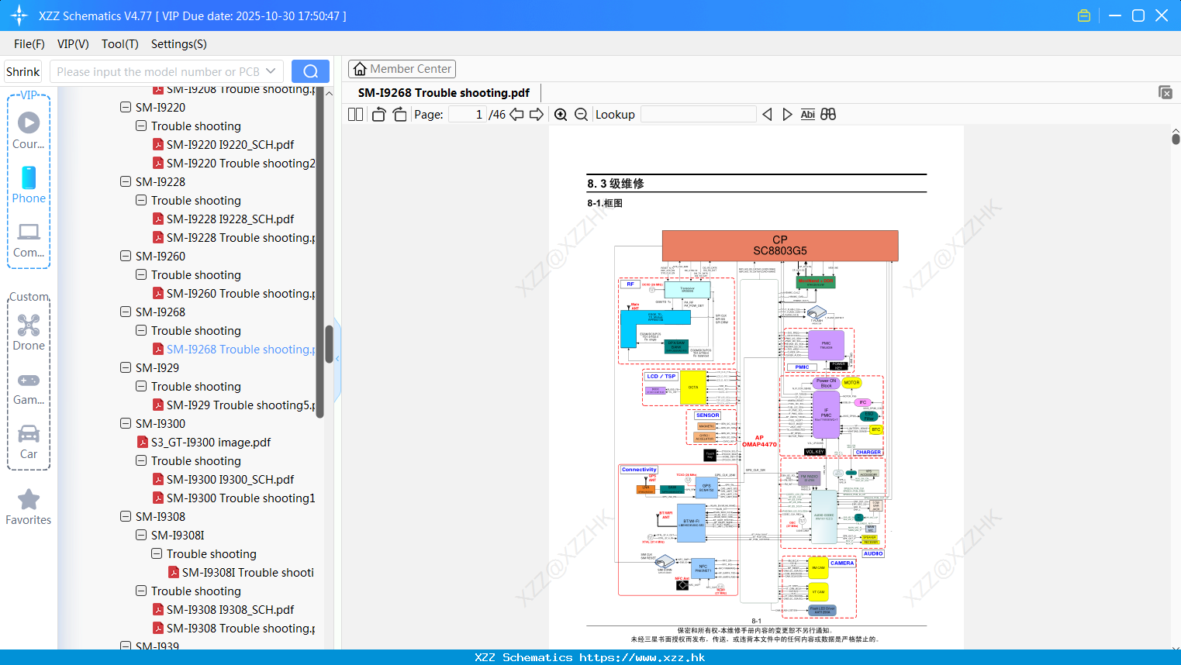Select the Phone category icon

click(29, 185)
